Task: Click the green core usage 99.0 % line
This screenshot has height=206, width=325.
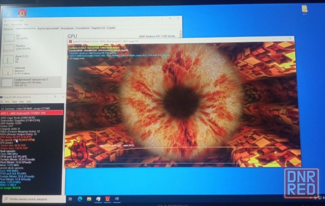Action: tap(10, 188)
